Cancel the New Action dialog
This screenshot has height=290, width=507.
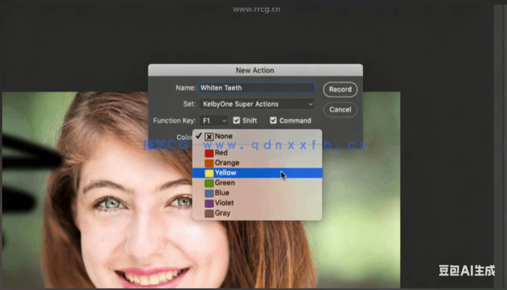tap(340, 110)
